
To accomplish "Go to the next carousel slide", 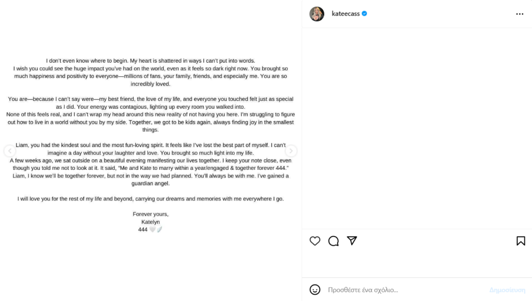I will point(291,151).
